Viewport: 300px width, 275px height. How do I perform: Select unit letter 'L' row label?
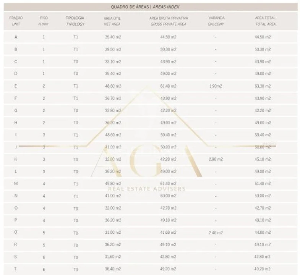[x=16, y=171]
